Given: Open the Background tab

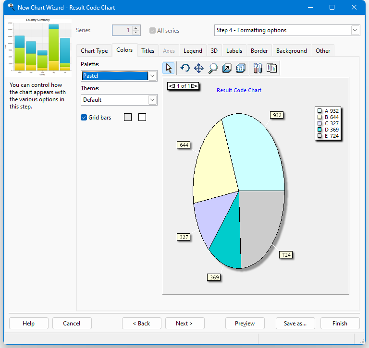Looking at the screenshot, I should coord(292,51).
